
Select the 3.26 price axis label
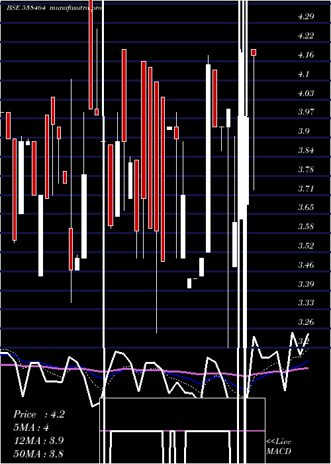[x=306, y=322]
